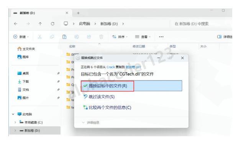241x145 pixels.
Task: Click the Cut scissors icon
Action: [x=39, y=37]
